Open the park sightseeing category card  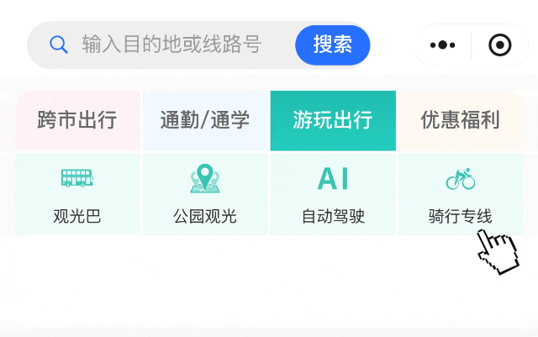(x=205, y=195)
